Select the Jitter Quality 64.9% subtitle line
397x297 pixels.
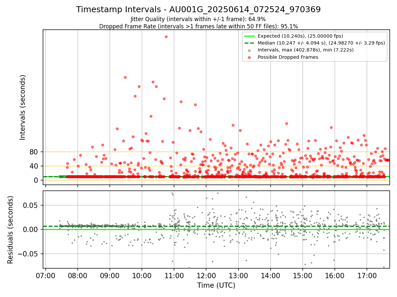(x=198, y=19)
